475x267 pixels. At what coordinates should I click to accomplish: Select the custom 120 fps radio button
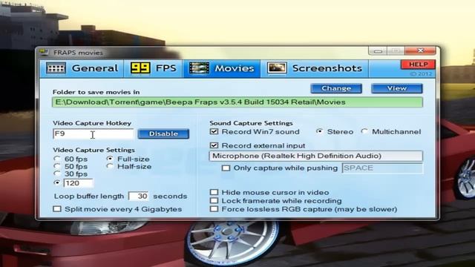[57, 183]
